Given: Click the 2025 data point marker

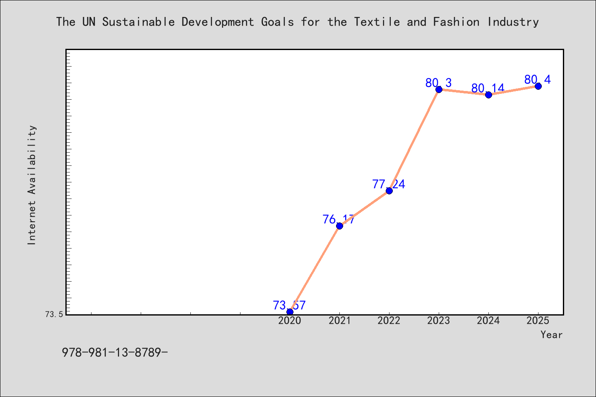Looking at the screenshot, I should [x=538, y=86].
